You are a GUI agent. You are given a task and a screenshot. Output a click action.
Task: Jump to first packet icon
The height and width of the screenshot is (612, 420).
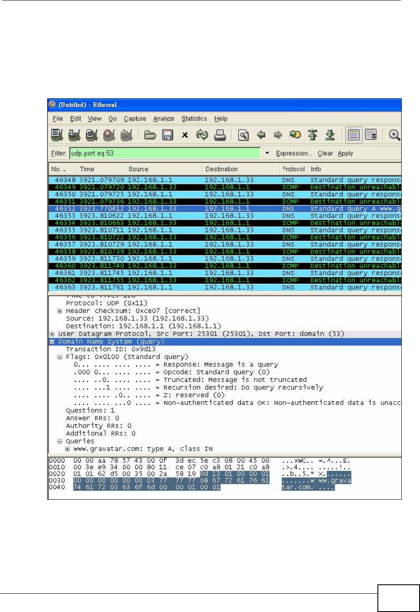pyautogui.click(x=313, y=135)
